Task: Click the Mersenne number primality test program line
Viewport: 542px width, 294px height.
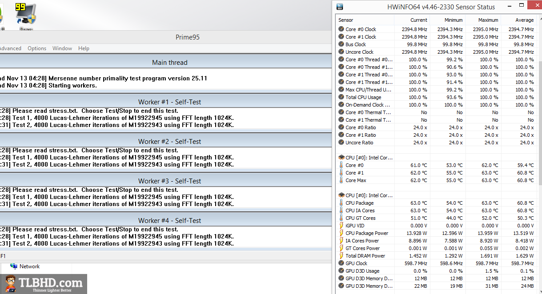Action: pos(104,78)
